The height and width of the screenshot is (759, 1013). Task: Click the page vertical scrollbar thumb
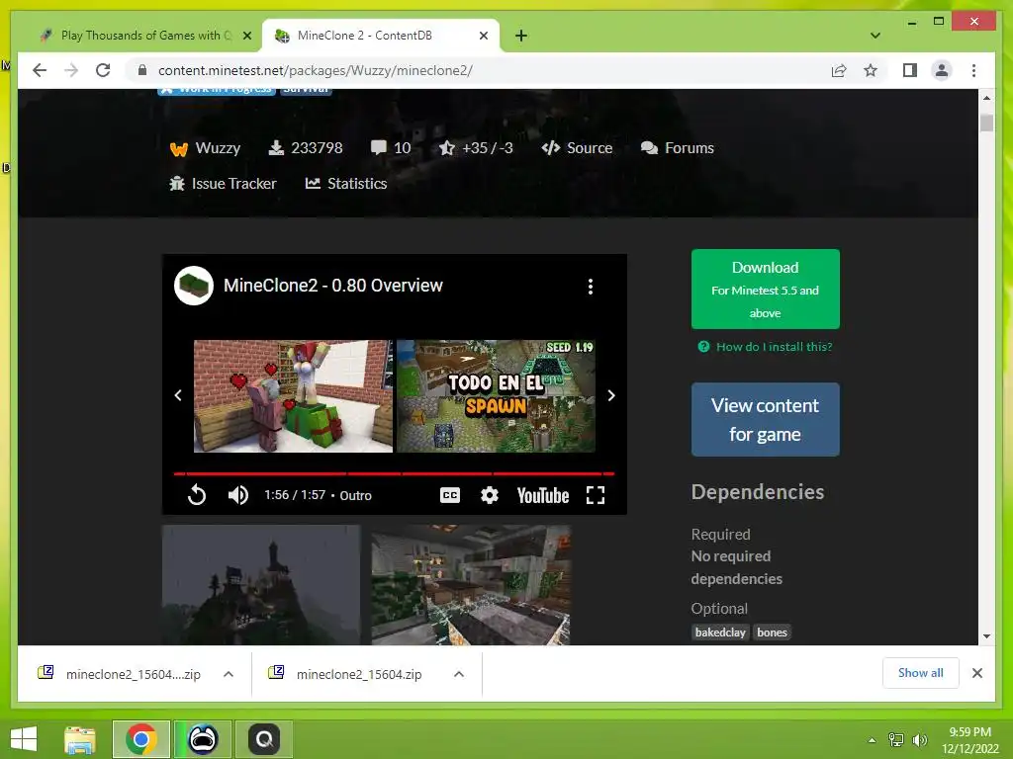pyautogui.click(x=986, y=123)
